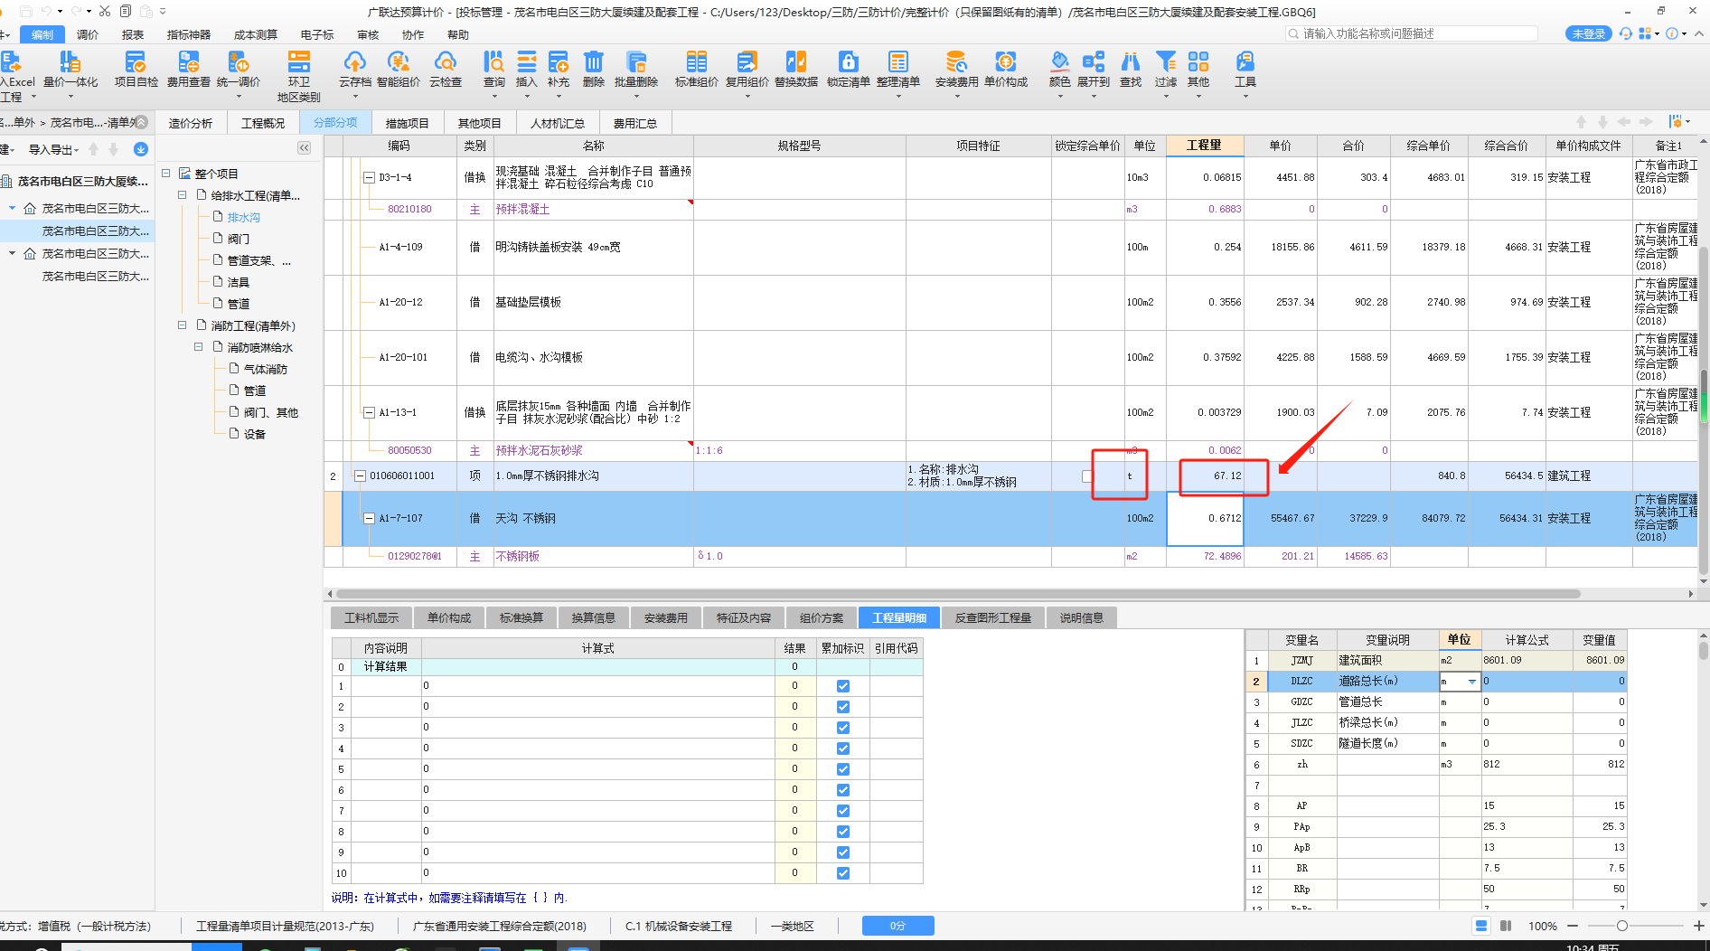This screenshot has width=1710, height=951.
Task: Switch to 人材机汇总 tab
Action: pos(557,123)
